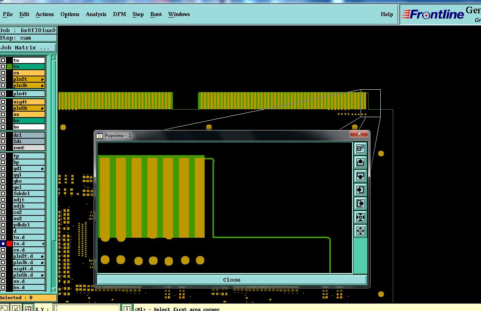The width and height of the screenshot is (481, 311).
Task: Pan the Popview right with the arrow icon
Action: click(360, 203)
